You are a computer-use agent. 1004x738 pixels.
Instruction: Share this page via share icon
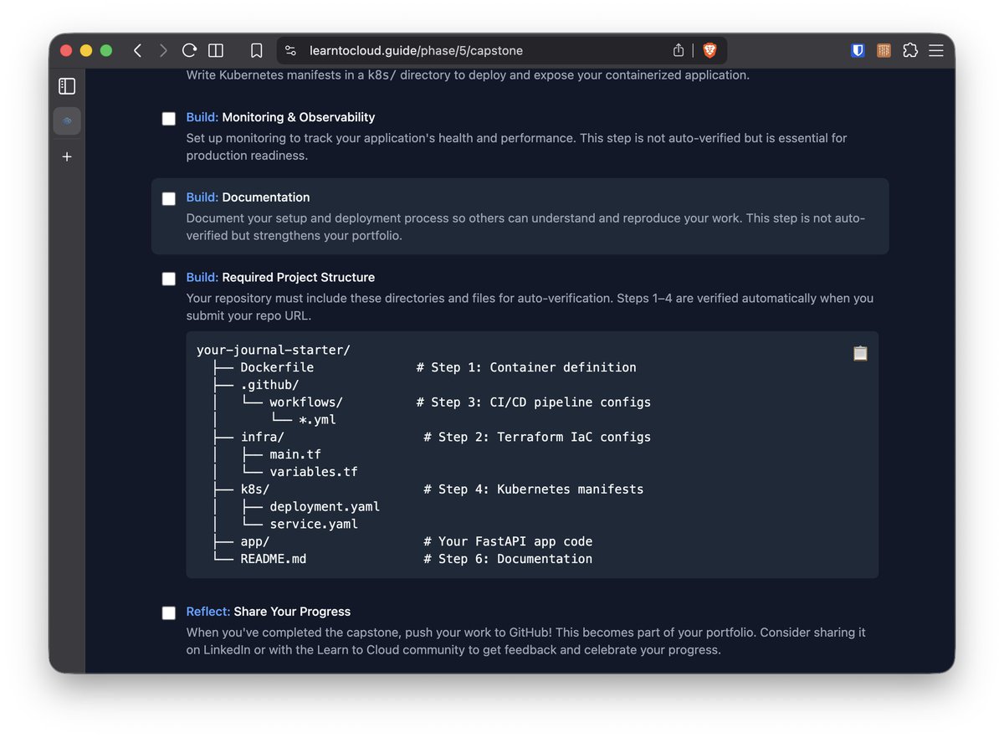679,50
